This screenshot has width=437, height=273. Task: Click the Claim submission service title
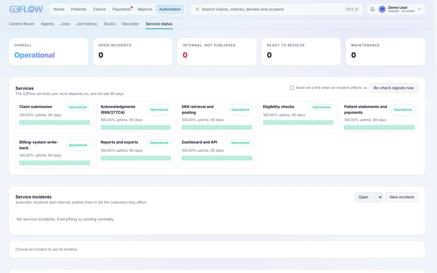36,107
